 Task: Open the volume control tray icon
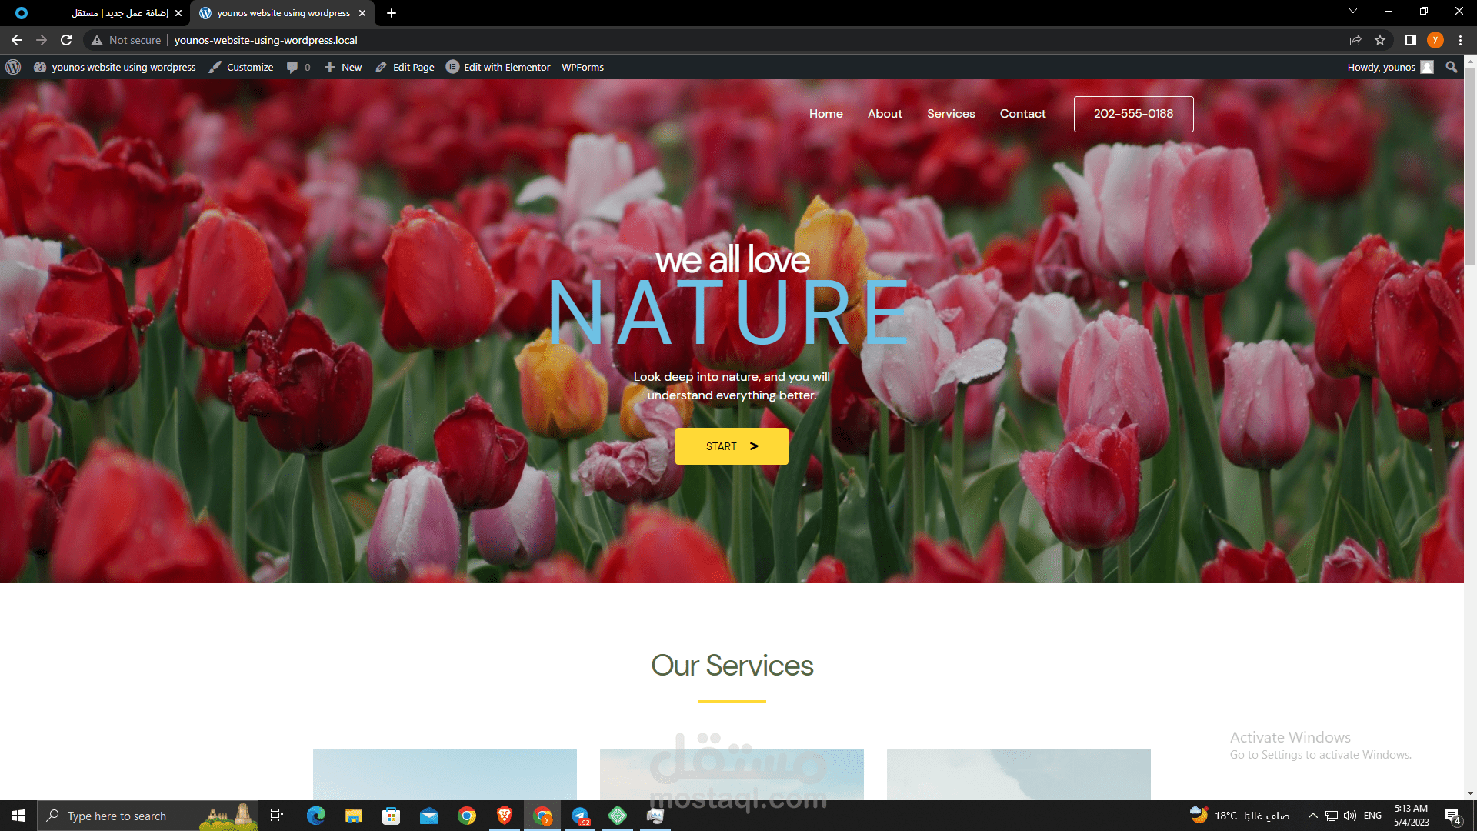[1350, 816]
